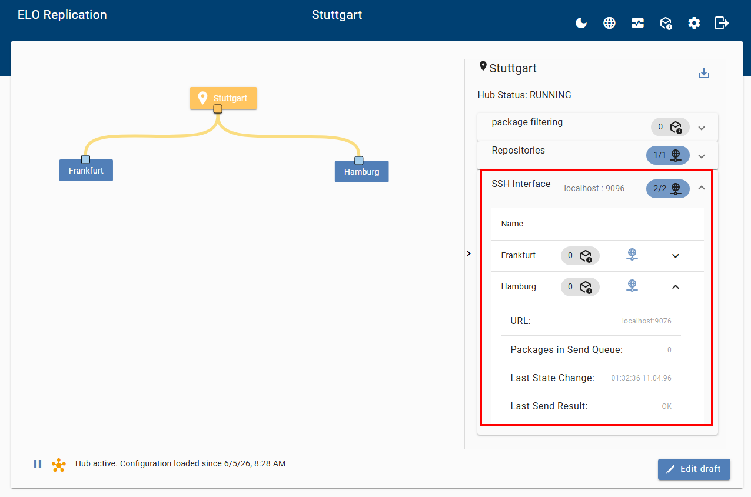This screenshot has width=751, height=497.
Task: Select the Hamburg node in diagram
Action: [x=361, y=172]
